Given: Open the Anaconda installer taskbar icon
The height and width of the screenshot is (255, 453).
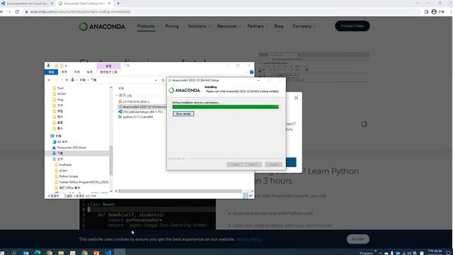Looking at the screenshot, I should pyautogui.click(x=120, y=252).
